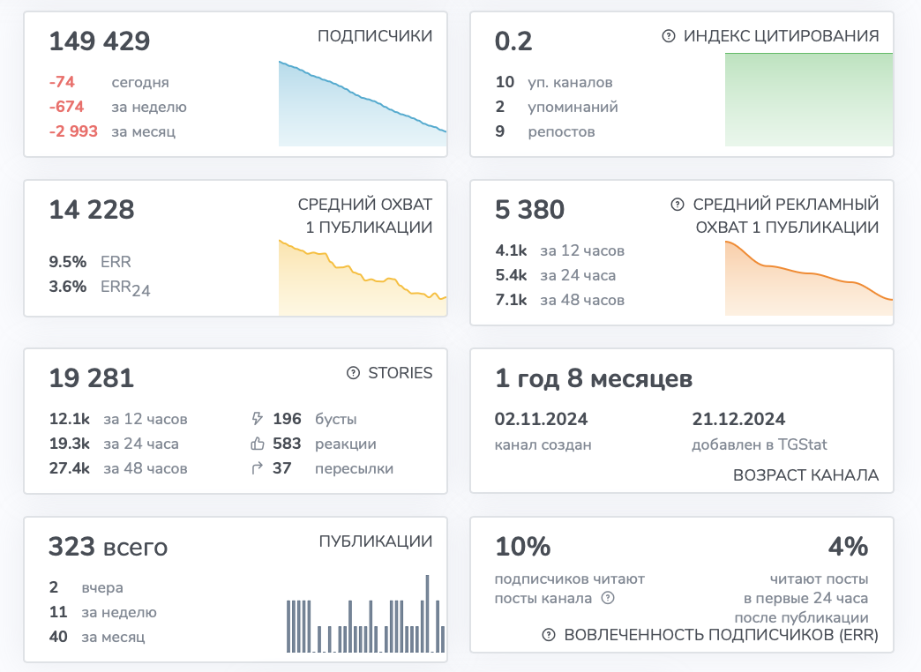
Task: Click '40 за месяц' publications row
Action: (x=97, y=636)
